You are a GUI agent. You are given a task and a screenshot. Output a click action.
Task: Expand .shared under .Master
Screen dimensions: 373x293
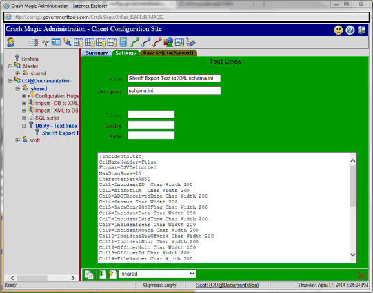tap(18, 73)
